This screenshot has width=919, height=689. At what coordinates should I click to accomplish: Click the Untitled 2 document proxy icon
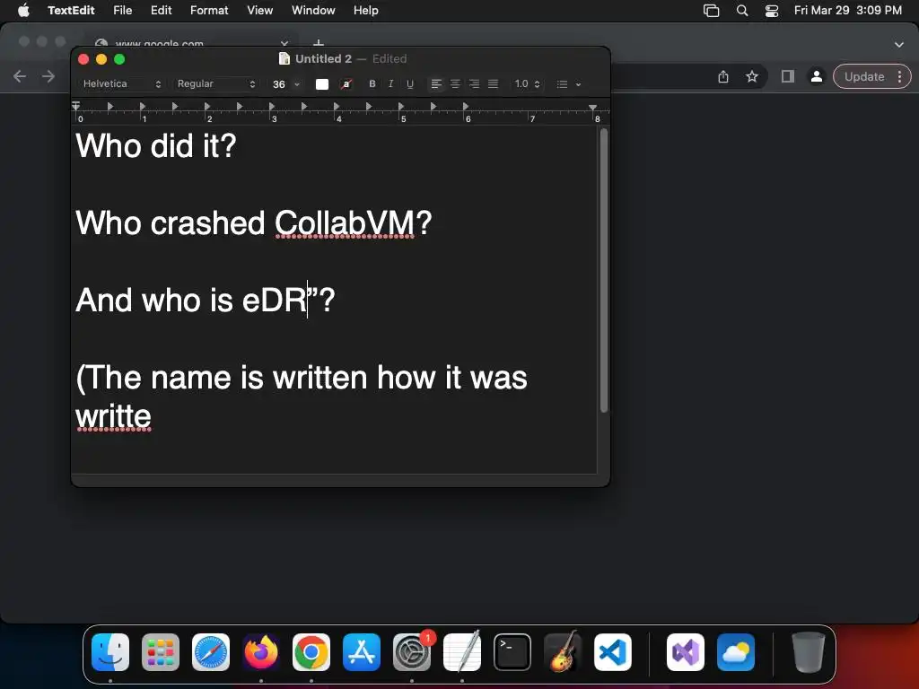284,58
